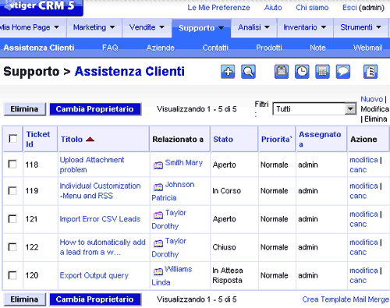Image resolution: width=390 pixels, height=308 pixels.
Task: Switch to Assistenza Clienti submenu tab
Action: pos(39,48)
